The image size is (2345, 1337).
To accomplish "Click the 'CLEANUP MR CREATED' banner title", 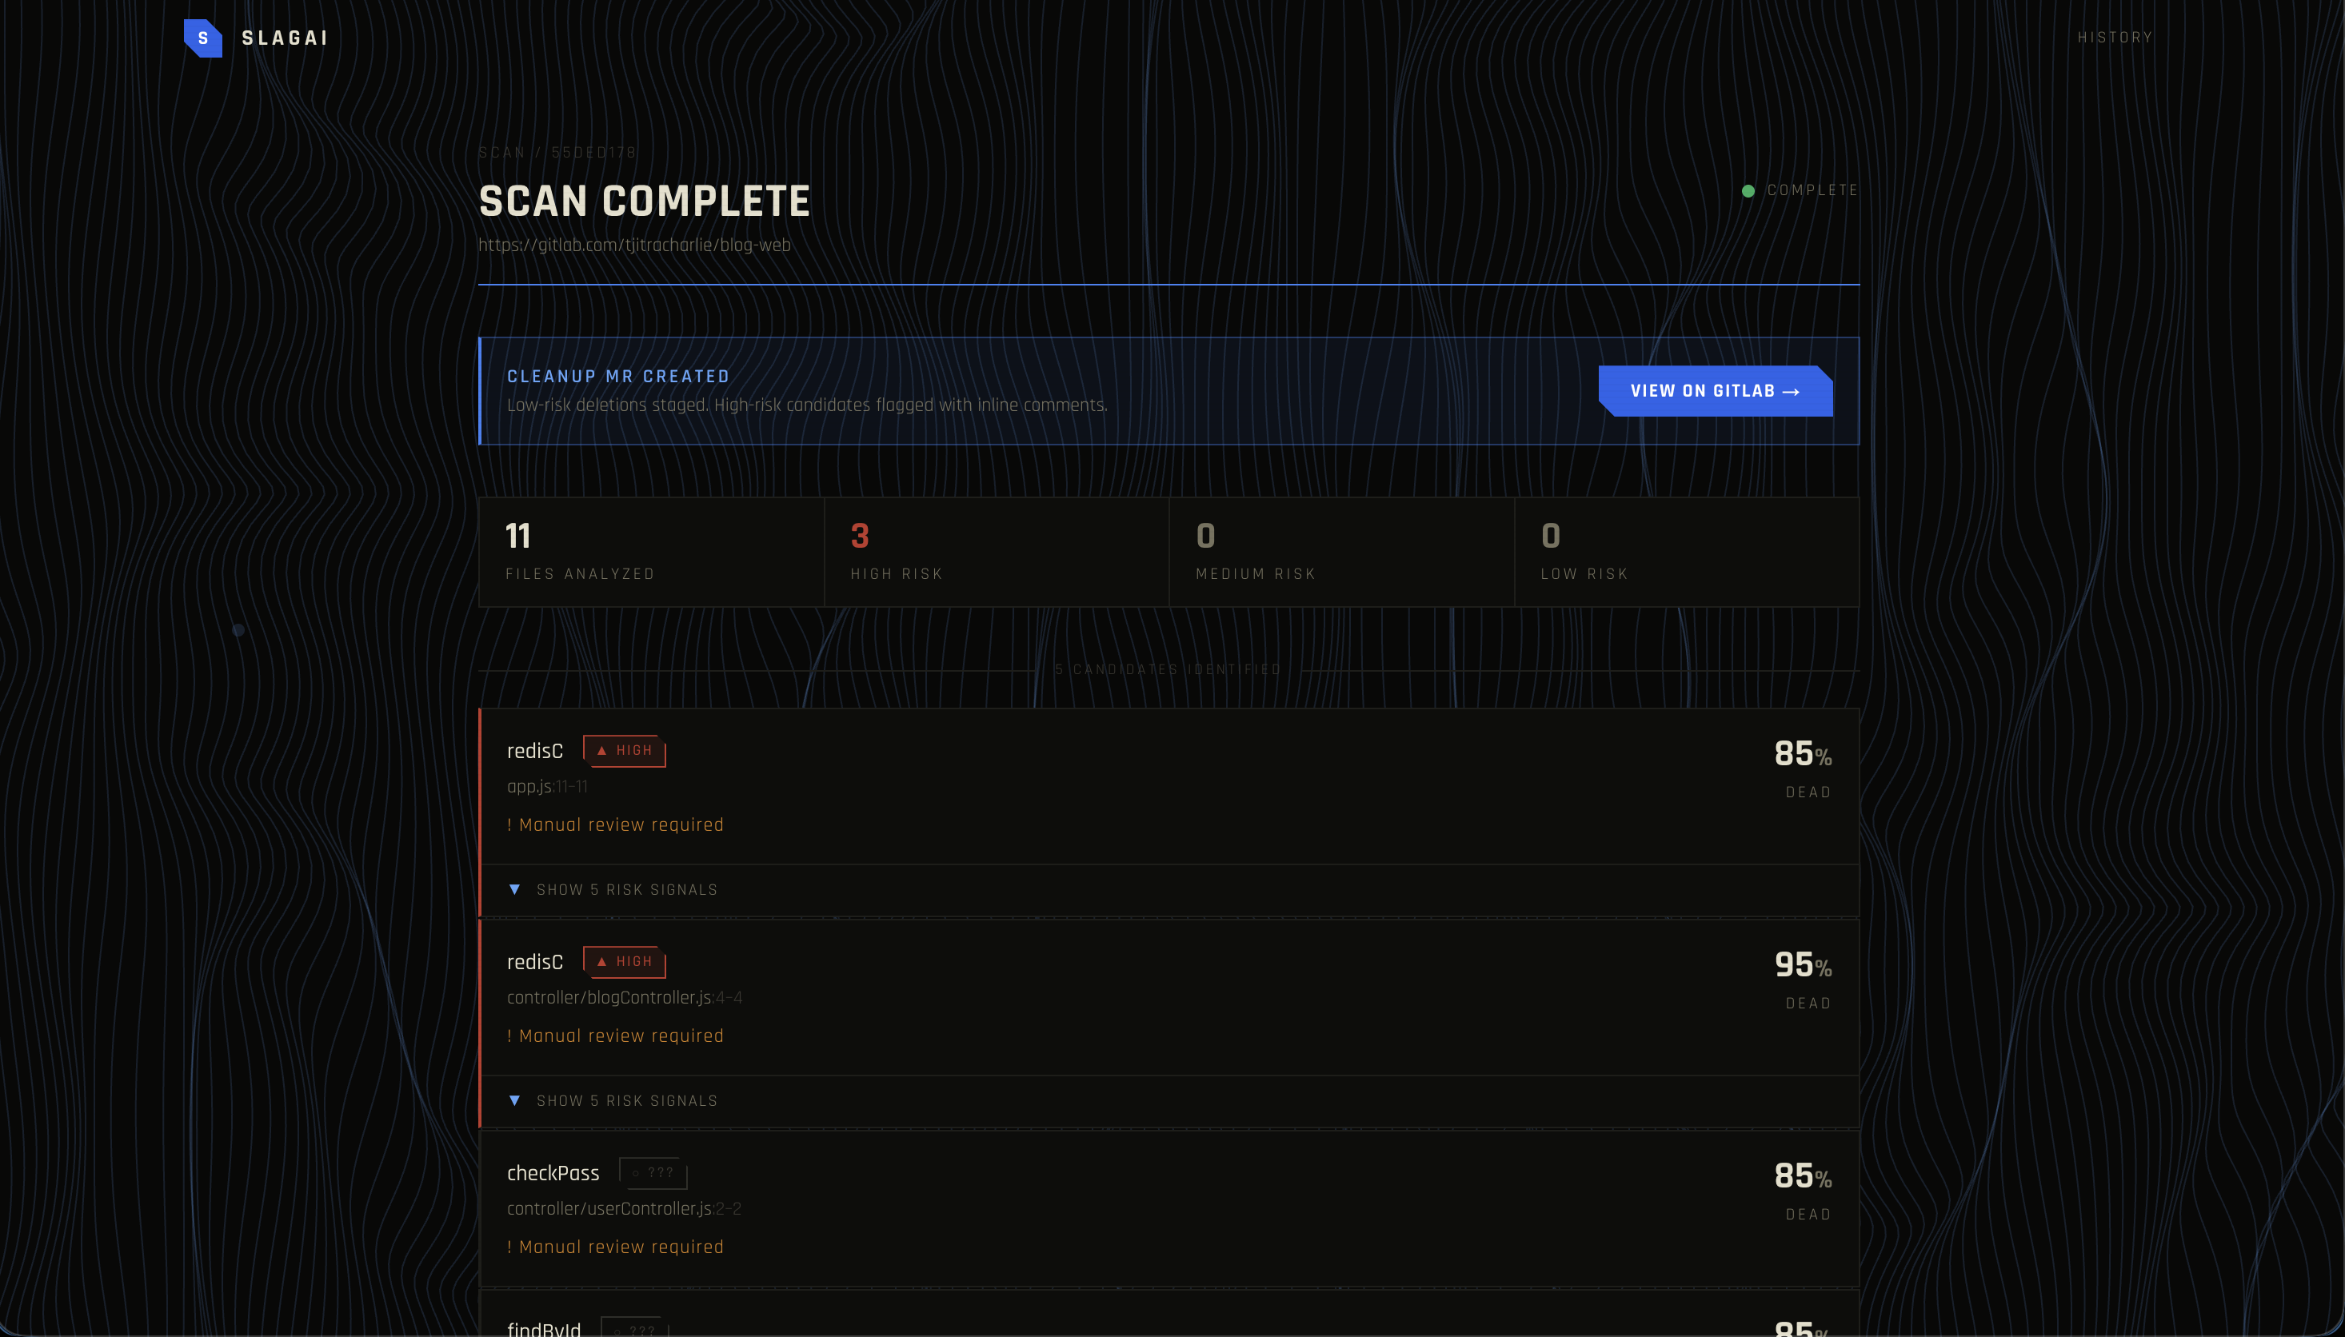I will point(619,377).
